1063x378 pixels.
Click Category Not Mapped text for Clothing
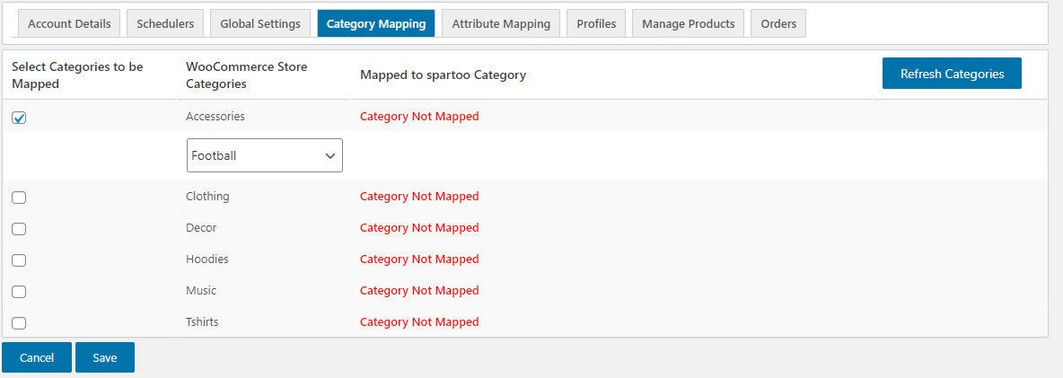pos(419,197)
